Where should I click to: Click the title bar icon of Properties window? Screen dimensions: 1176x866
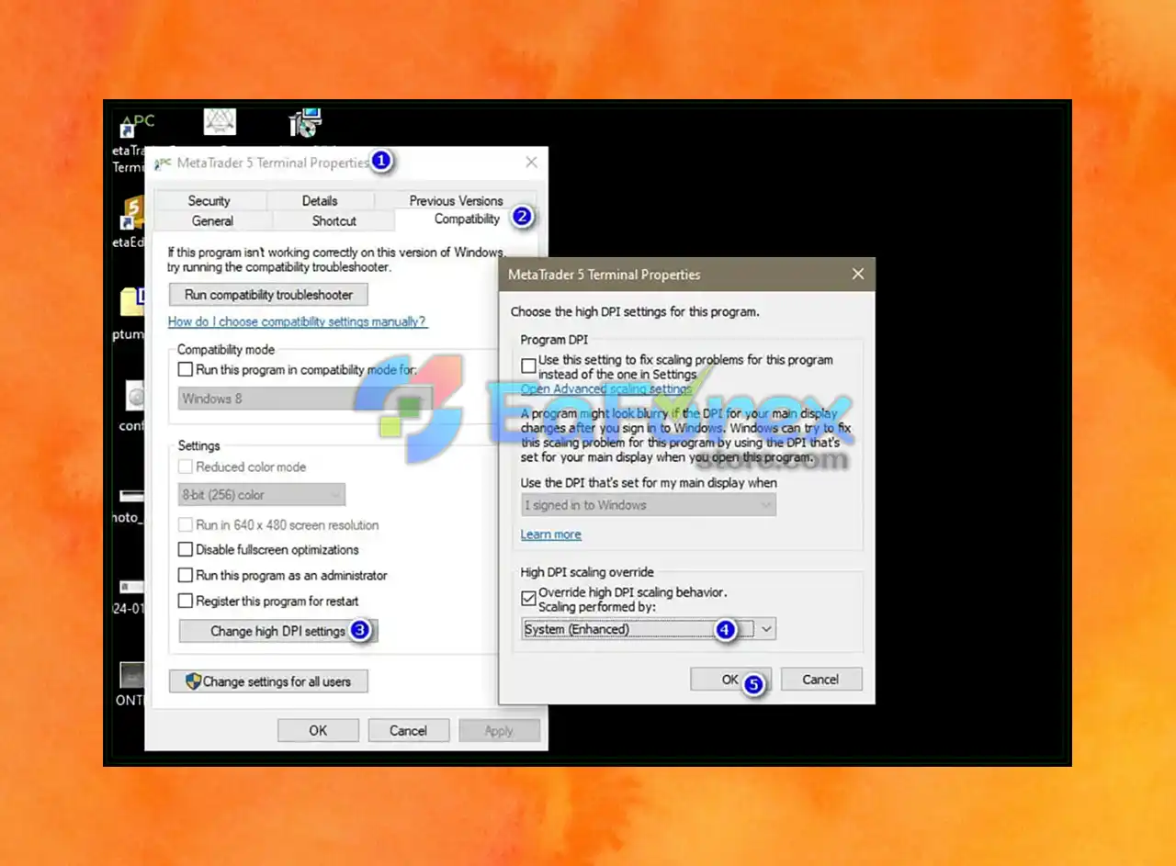pos(163,163)
